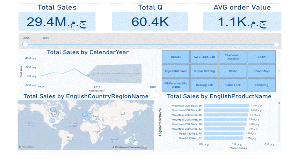Select the Mountain-200 Black, 42 bar

[226, 110]
